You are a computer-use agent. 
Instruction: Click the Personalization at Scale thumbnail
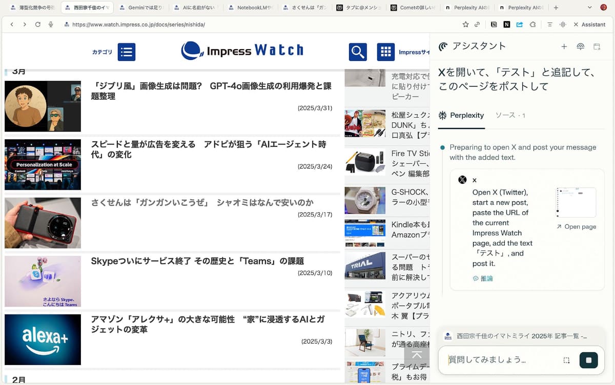43,164
